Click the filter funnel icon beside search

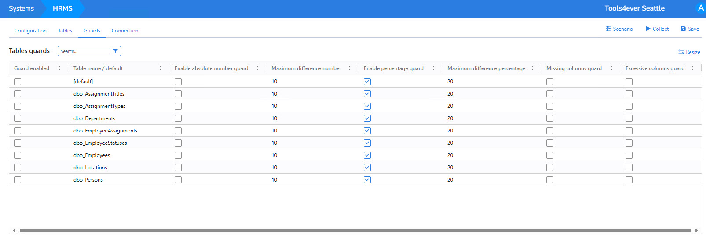click(x=115, y=51)
